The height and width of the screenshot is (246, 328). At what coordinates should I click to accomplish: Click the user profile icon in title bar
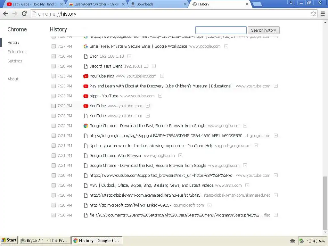coord(291,3)
